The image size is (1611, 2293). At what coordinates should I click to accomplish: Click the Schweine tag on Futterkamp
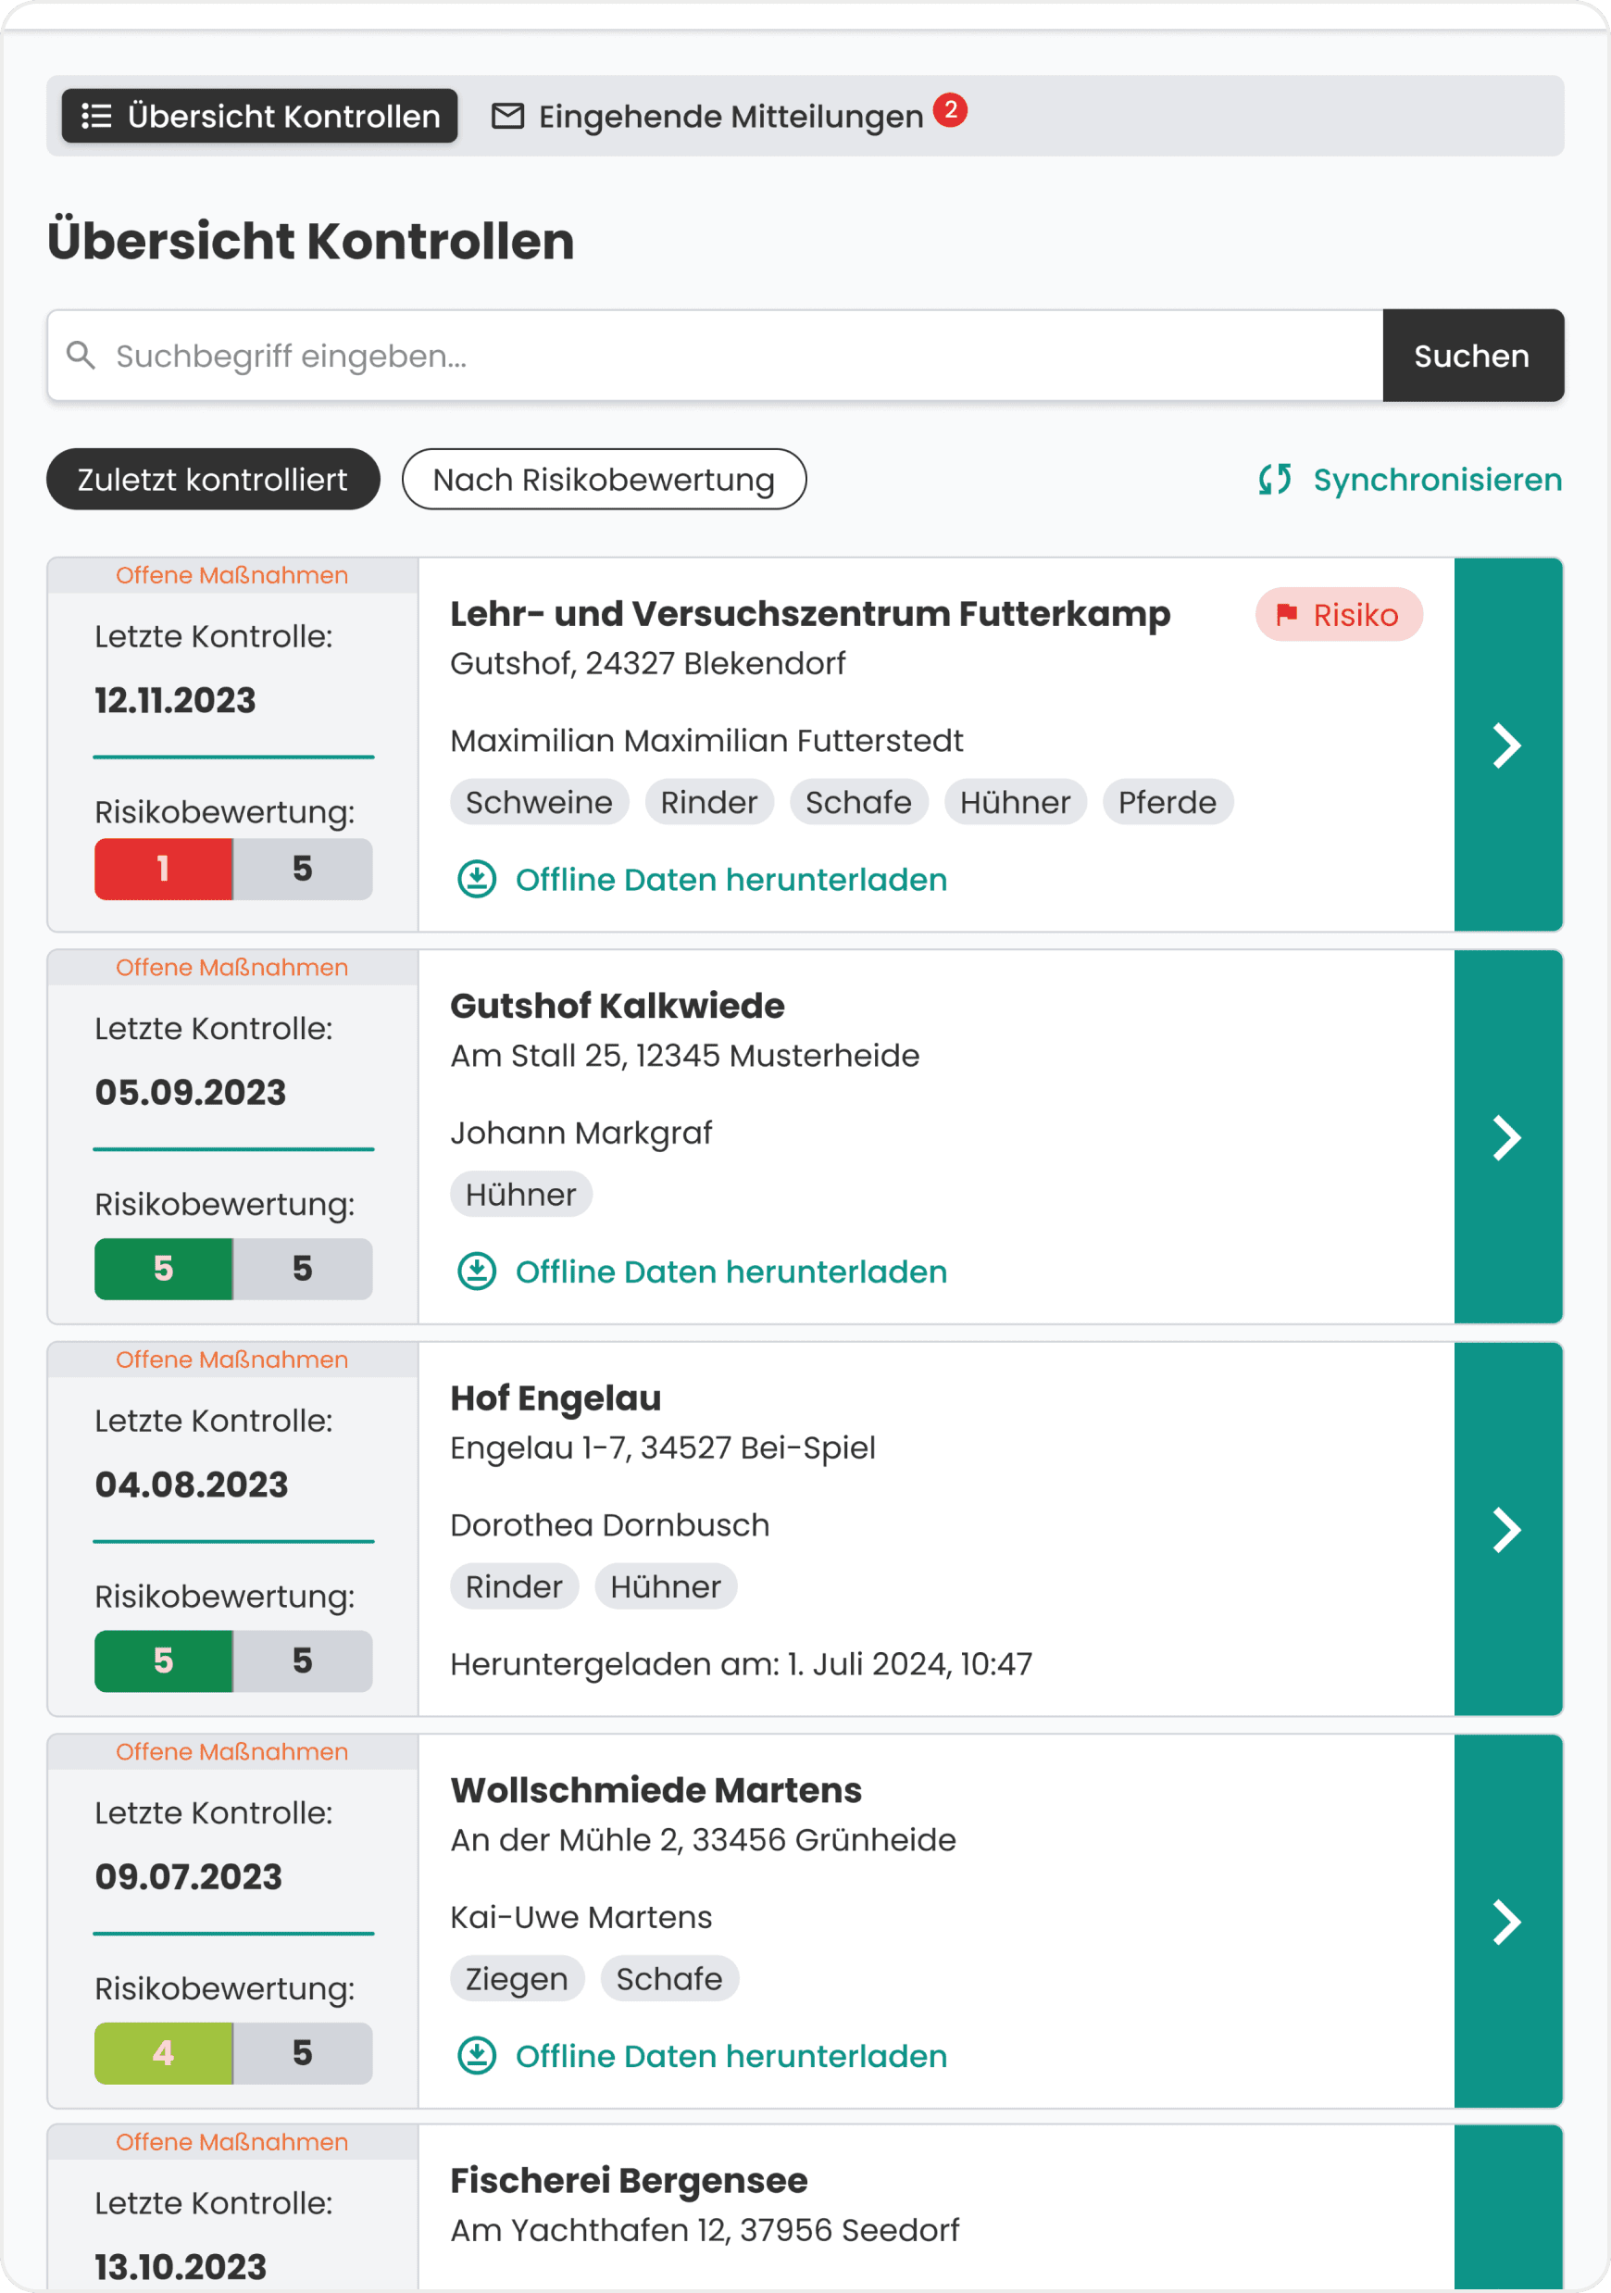[x=539, y=802]
